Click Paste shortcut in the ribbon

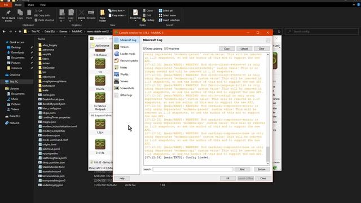coord(45,20)
